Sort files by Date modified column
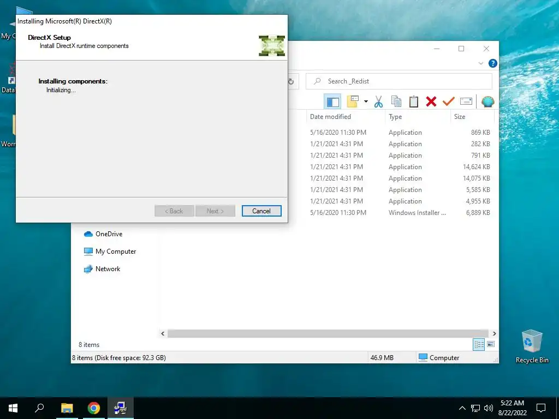This screenshot has height=419, width=559. [x=346, y=117]
